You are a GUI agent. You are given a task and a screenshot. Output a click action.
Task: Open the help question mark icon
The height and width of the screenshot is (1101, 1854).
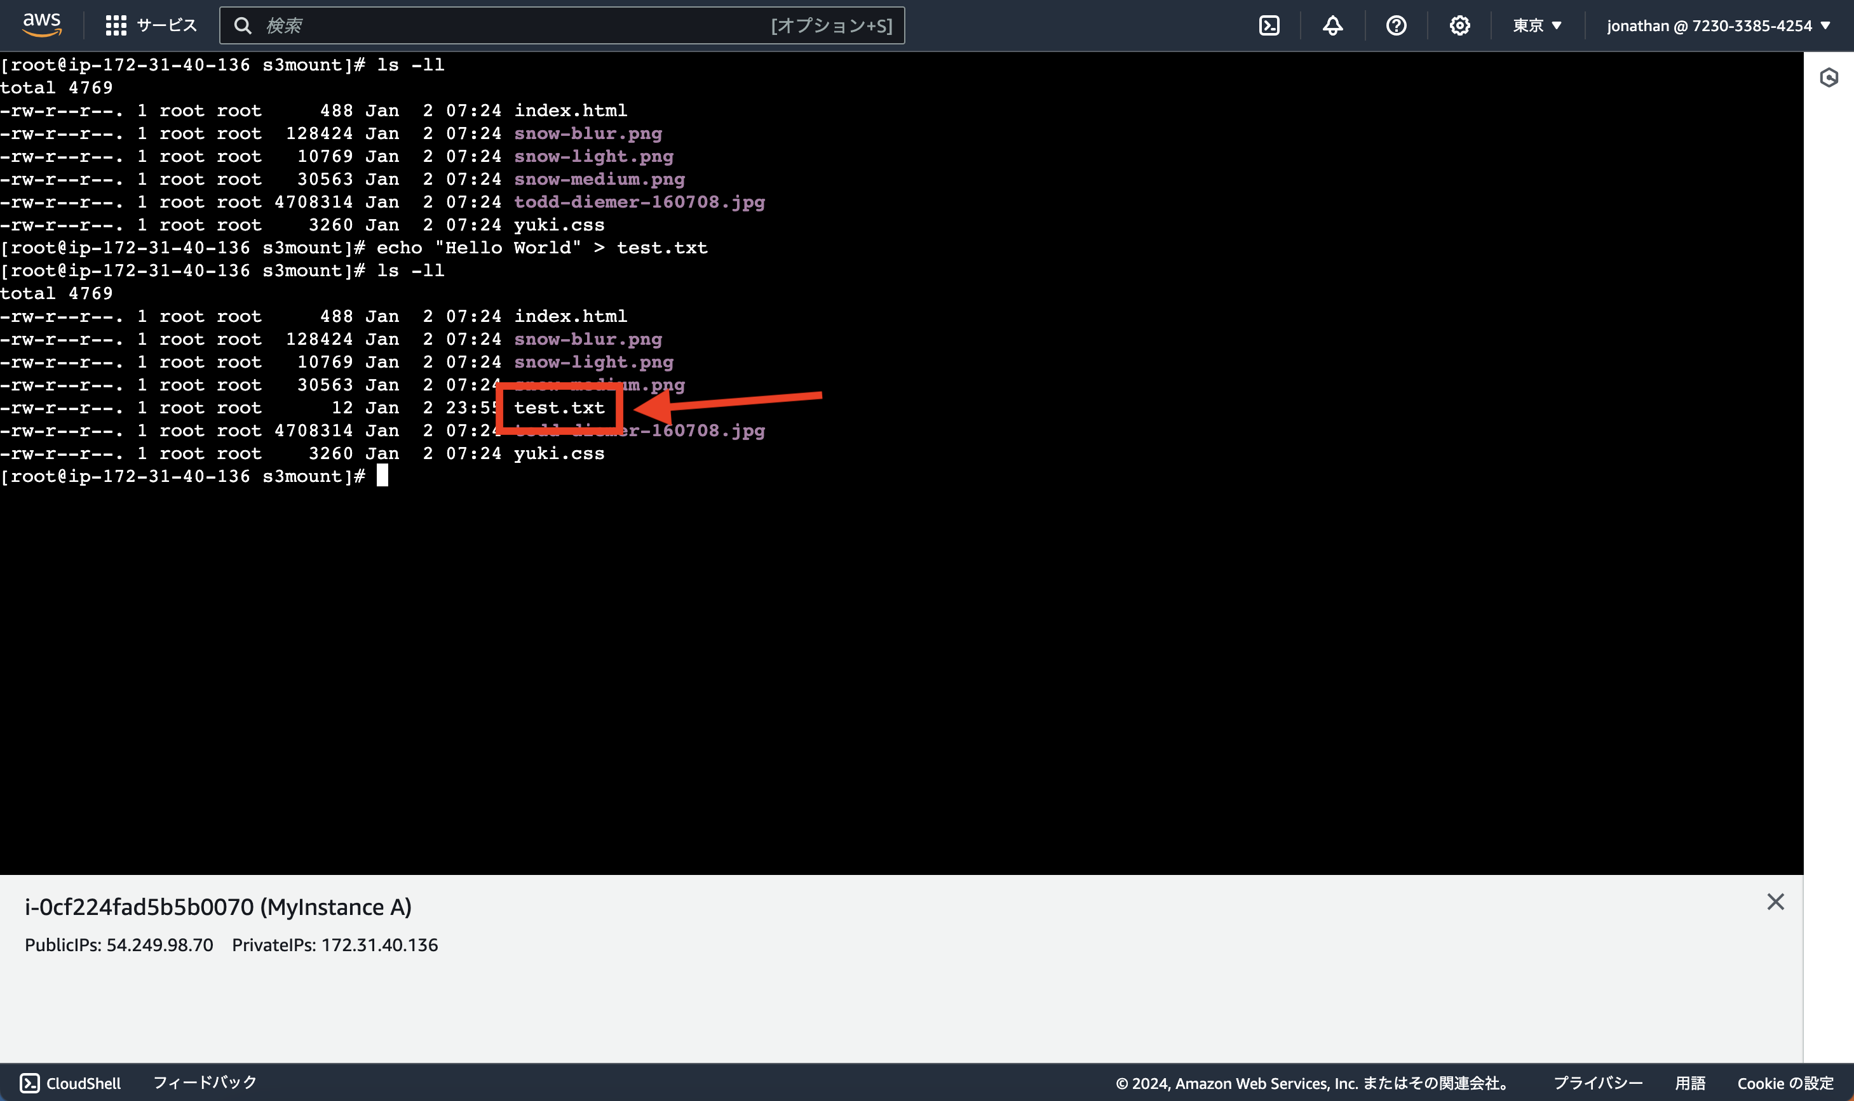[x=1396, y=25]
